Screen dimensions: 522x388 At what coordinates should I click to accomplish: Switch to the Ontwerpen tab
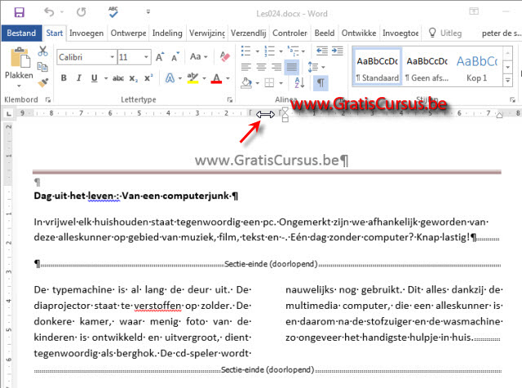pyautogui.click(x=128, y=33)
